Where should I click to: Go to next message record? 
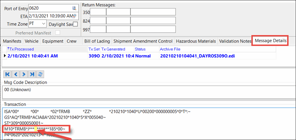pyautogui.click(x=24, y=74)
